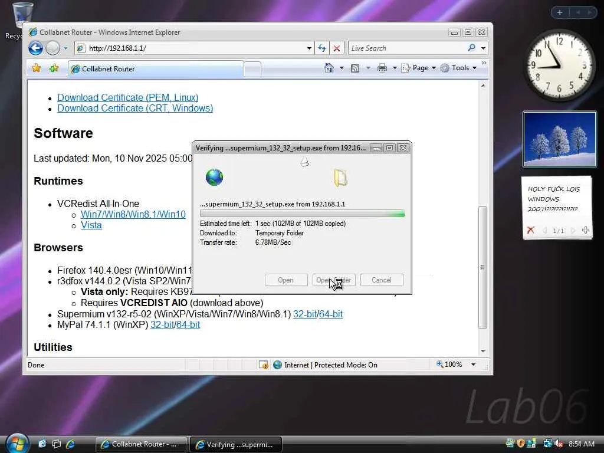This screenshot has width=604, height=453.
Task: Select the Collabnet Router browser tab
Action: [x=156, y=69]
